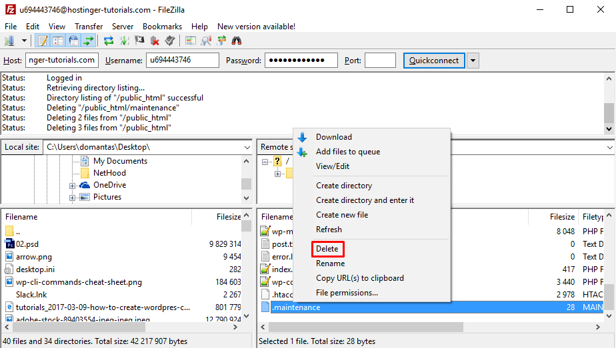This screenshot has height=348, width=616.
Task: Disconnect from server toolbar icon
Action: 155,41
